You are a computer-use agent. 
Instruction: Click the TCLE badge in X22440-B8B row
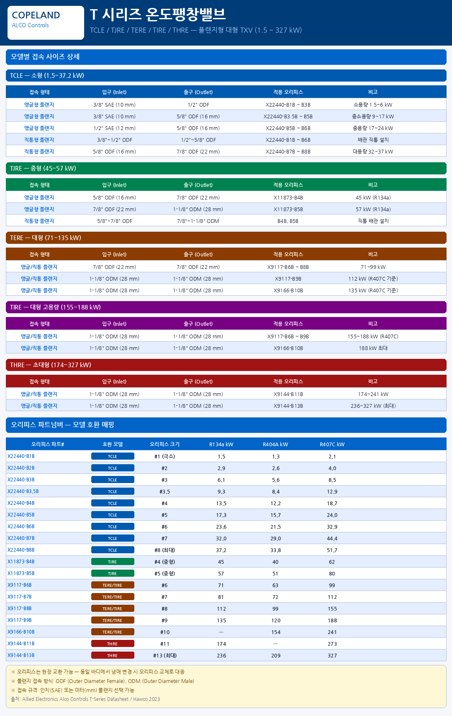(x=113, y=550)
